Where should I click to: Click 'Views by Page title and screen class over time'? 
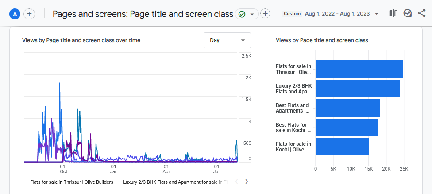81,40
